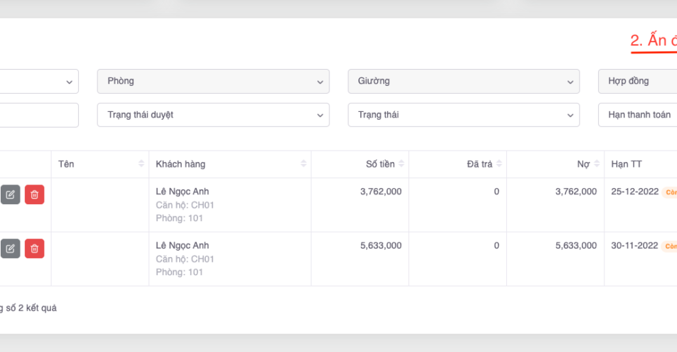Expand the Trạng thái status filter
Image resolution: width=677 pixels, height=352 pixels.
tap(463, 115)
